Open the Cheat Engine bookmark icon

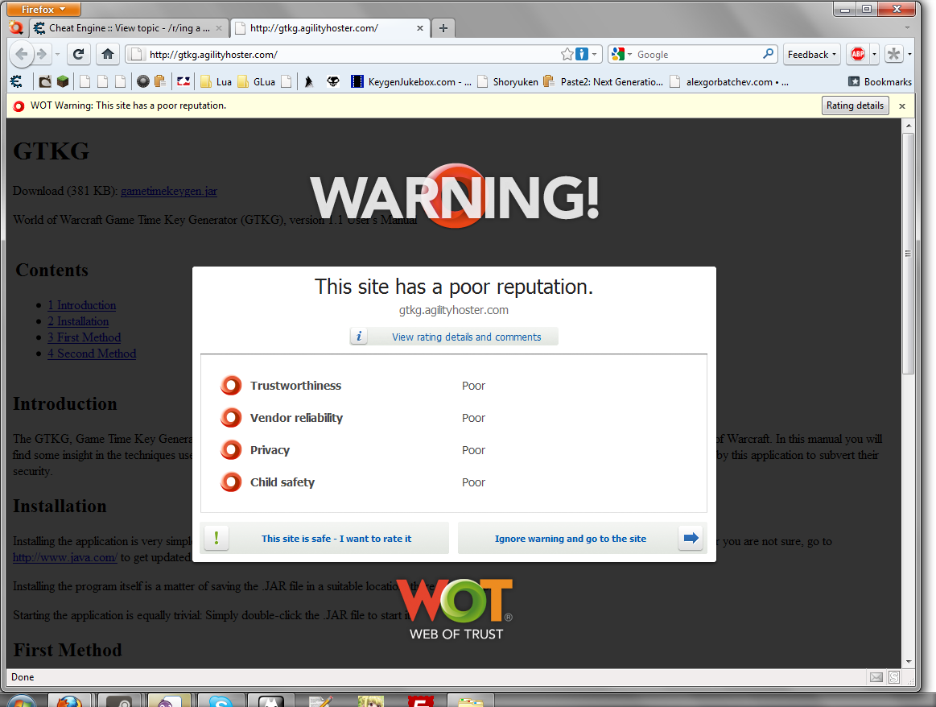pos(16,81)
